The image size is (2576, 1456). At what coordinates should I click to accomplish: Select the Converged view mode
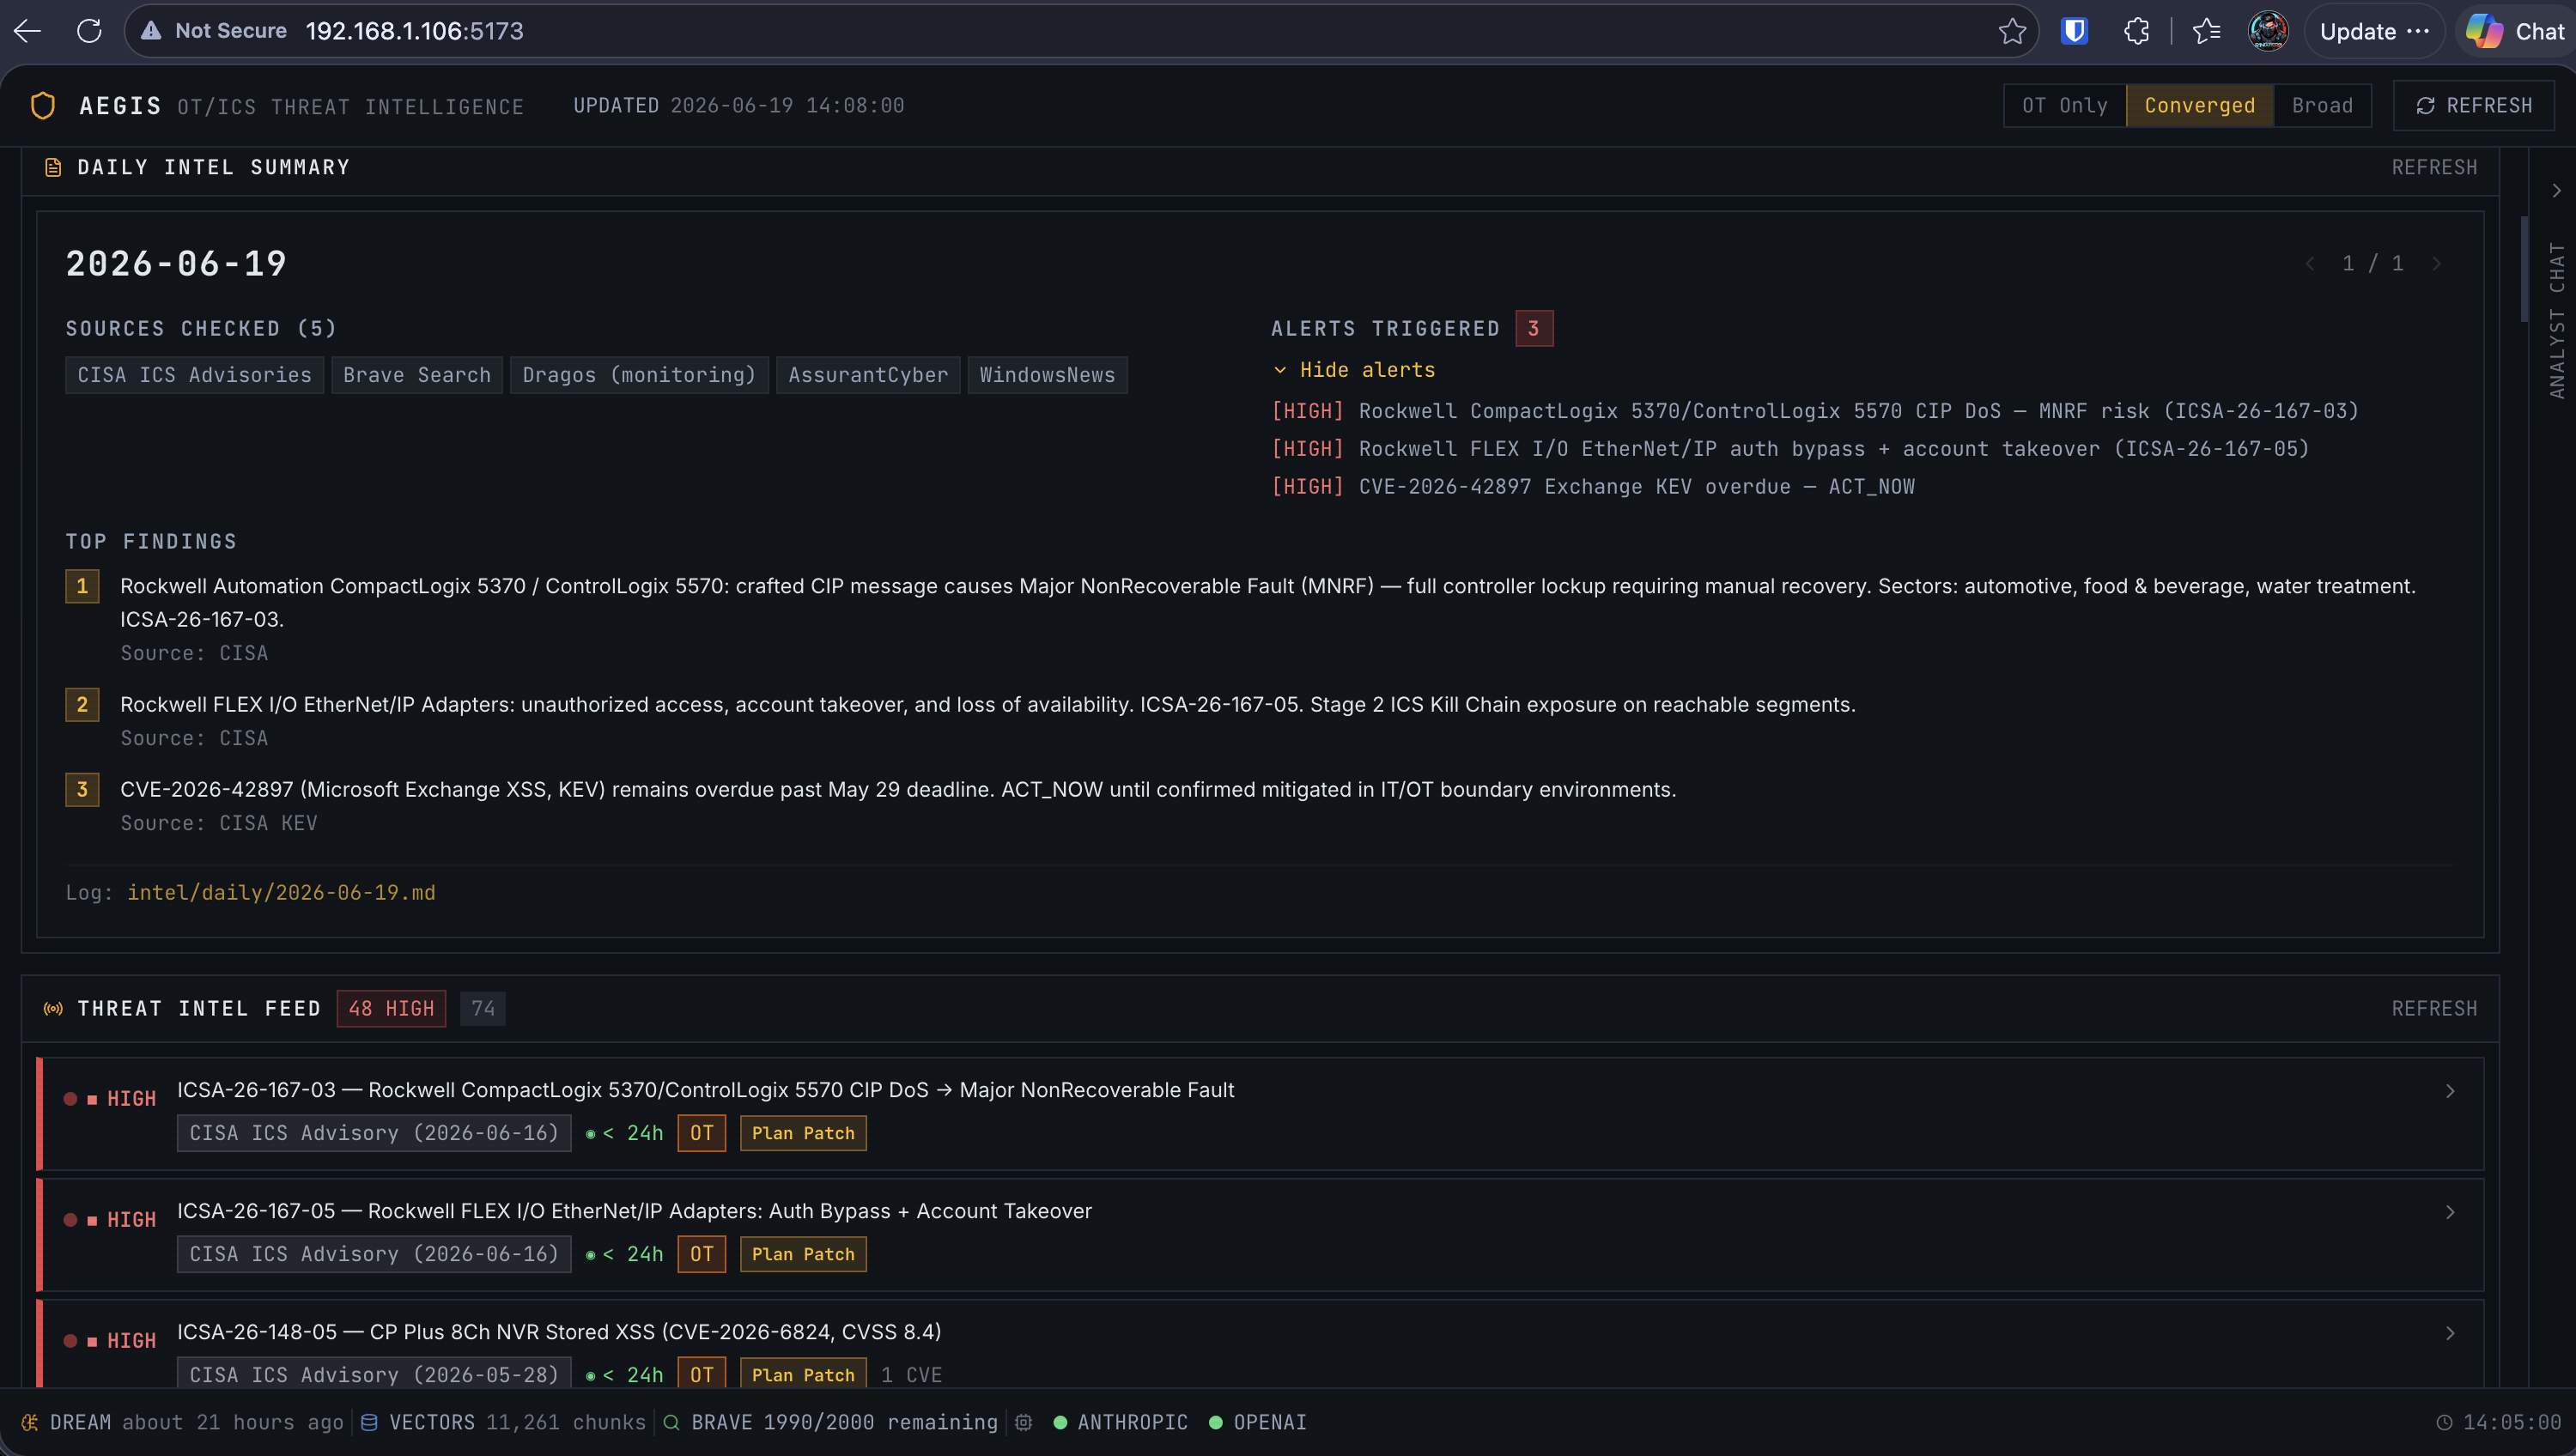point(2199,106)
